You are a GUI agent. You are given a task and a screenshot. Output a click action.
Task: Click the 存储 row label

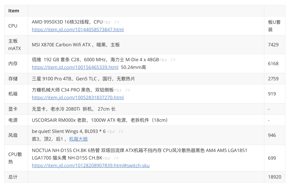click(13, 79)
